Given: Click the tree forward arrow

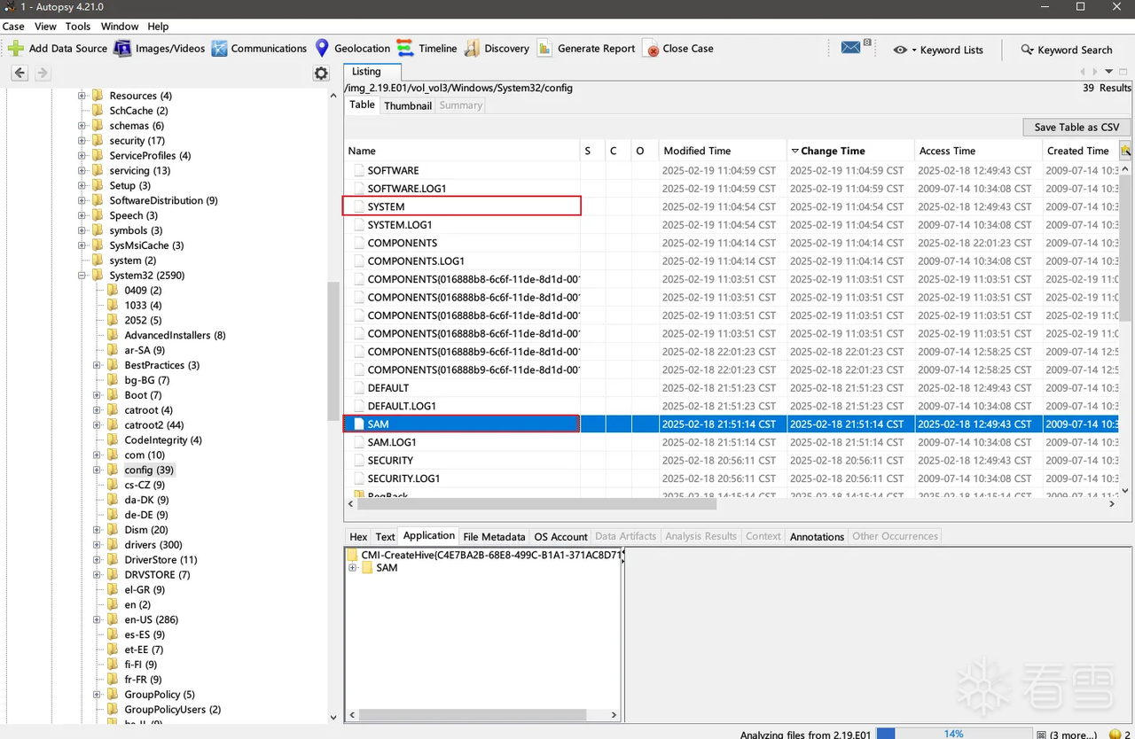Looking at the screenshot, I should pos(42,73).
